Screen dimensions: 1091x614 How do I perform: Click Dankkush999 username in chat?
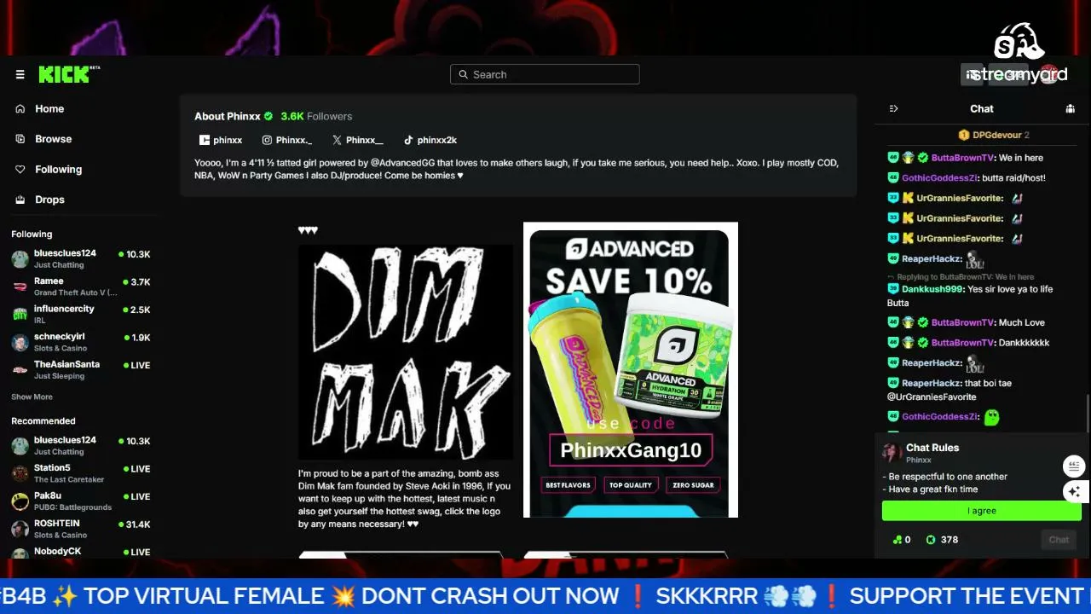pos(932,289)
